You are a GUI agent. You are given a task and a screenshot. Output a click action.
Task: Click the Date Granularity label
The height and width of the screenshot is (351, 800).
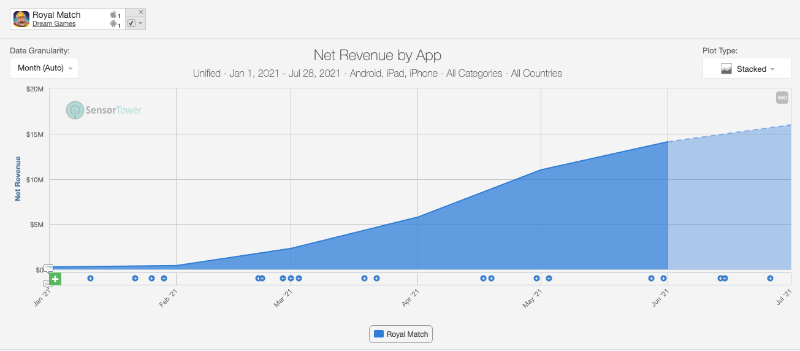click(x=40, y=51)
